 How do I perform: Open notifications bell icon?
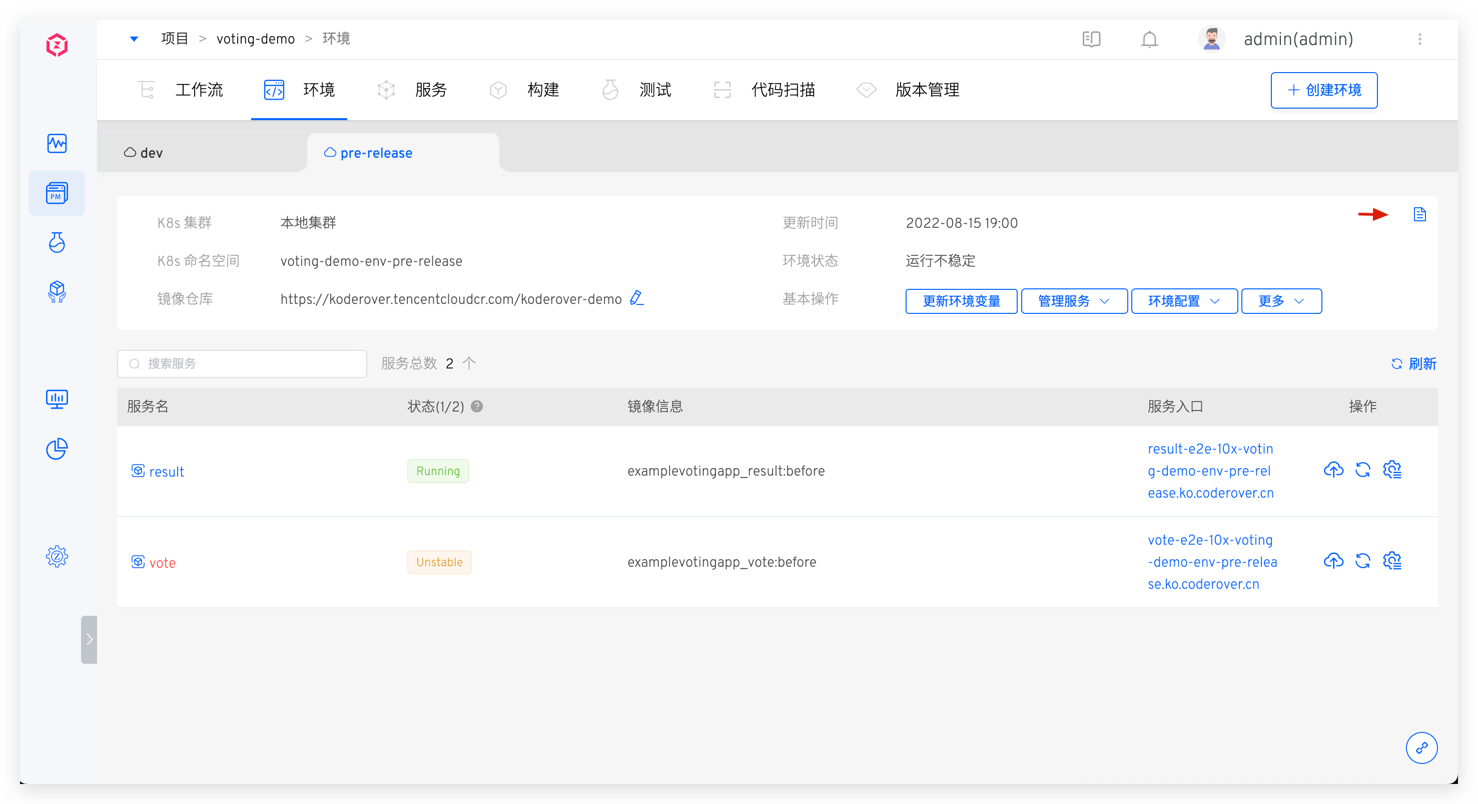tap(1149, 39)
